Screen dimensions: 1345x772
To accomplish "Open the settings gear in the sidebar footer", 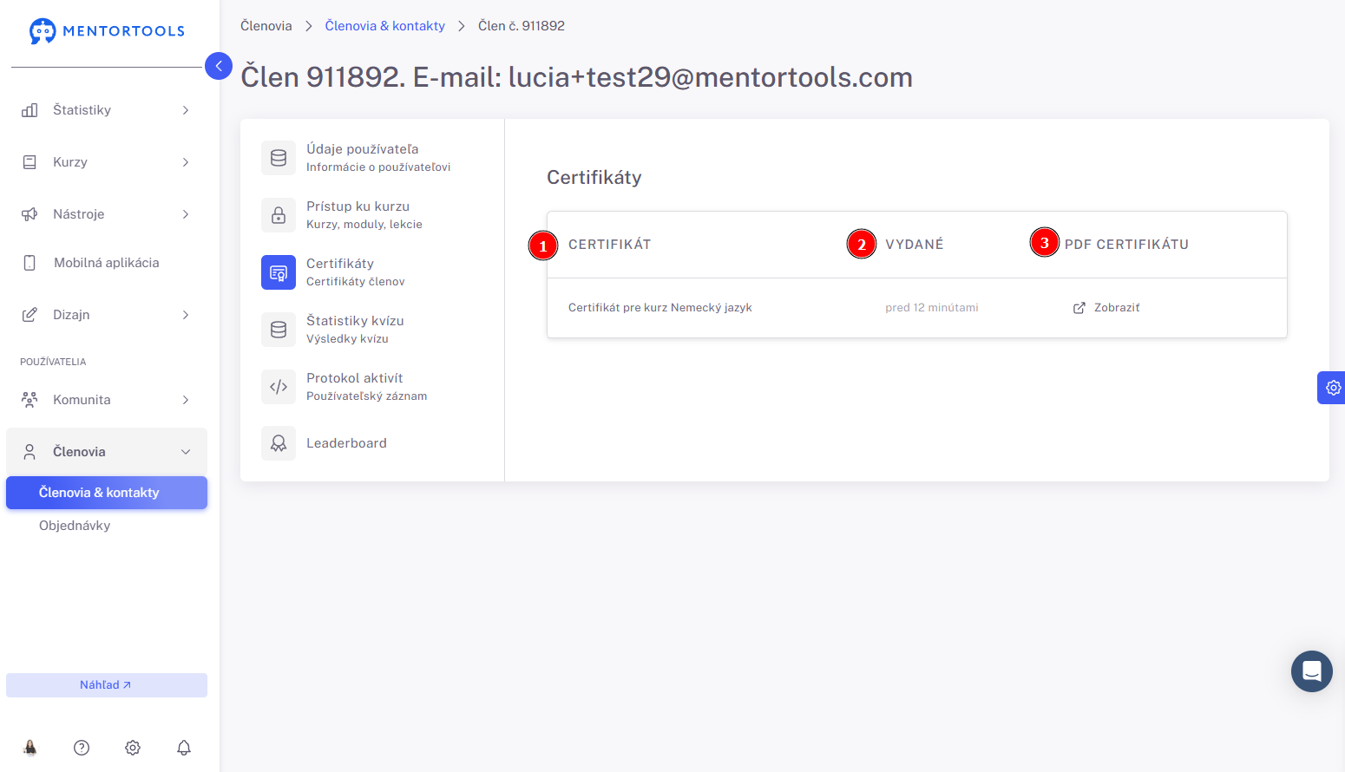I will 133,748.
